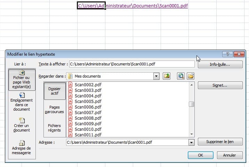Select Scan0003.pdf in file list
249x167 pixels.
point(88,90)
